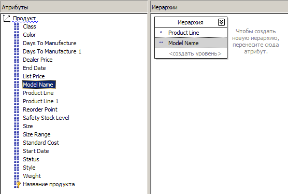This screenshot has height=194, width=288.
Task: Click the icon beside Style attribute
Action: coord(17,168)
